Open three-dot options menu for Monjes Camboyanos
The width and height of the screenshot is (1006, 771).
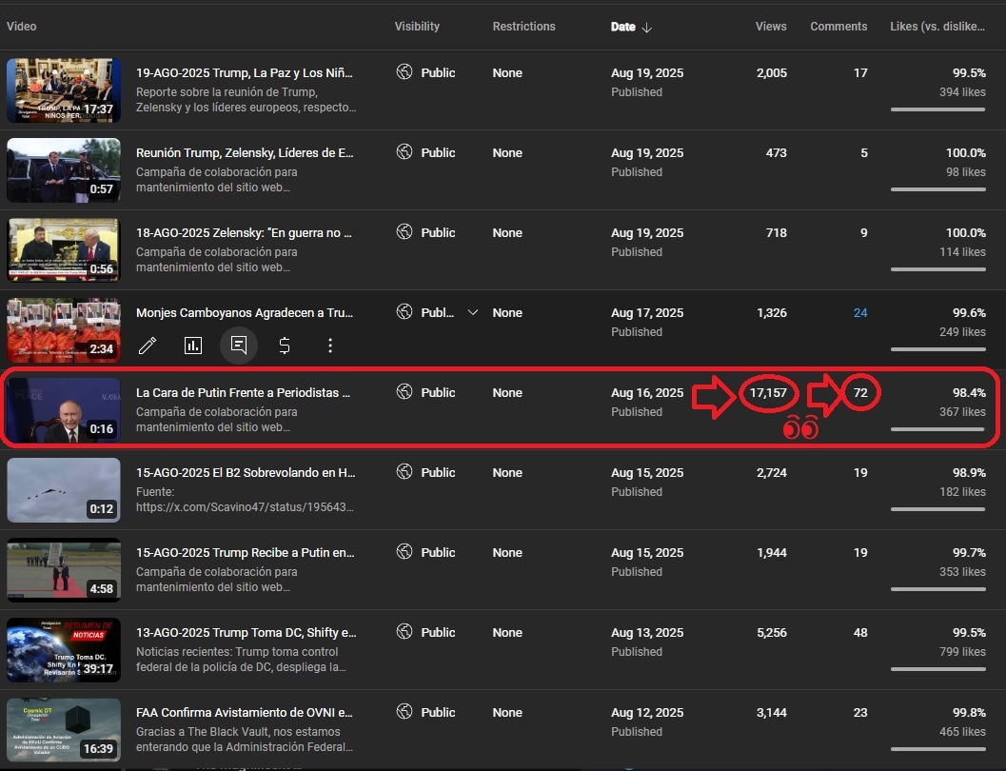(329, 346)
